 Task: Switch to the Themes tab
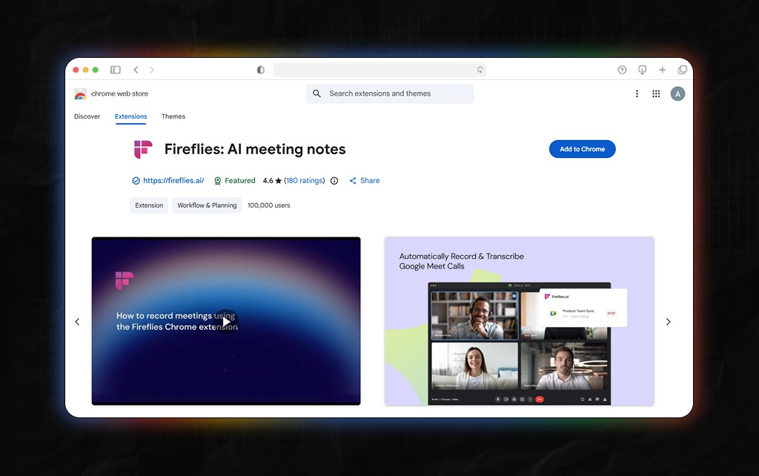coord(173,116)
